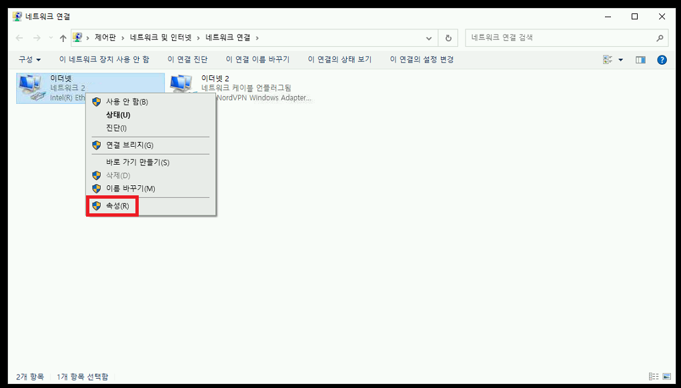This screenshot has width=681, height=388.
Task: Click 이 연결 진단 toolbar button
Action: pyautogui.click(x=187, y=59)
